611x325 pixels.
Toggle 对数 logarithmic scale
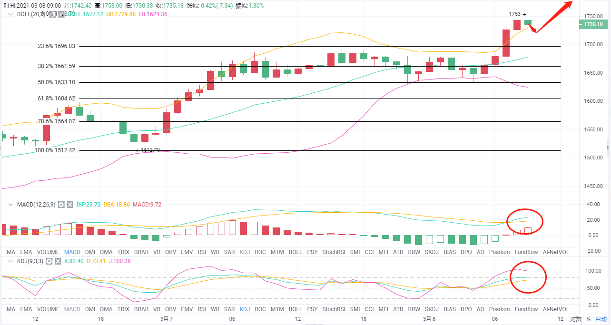(576, 319)
